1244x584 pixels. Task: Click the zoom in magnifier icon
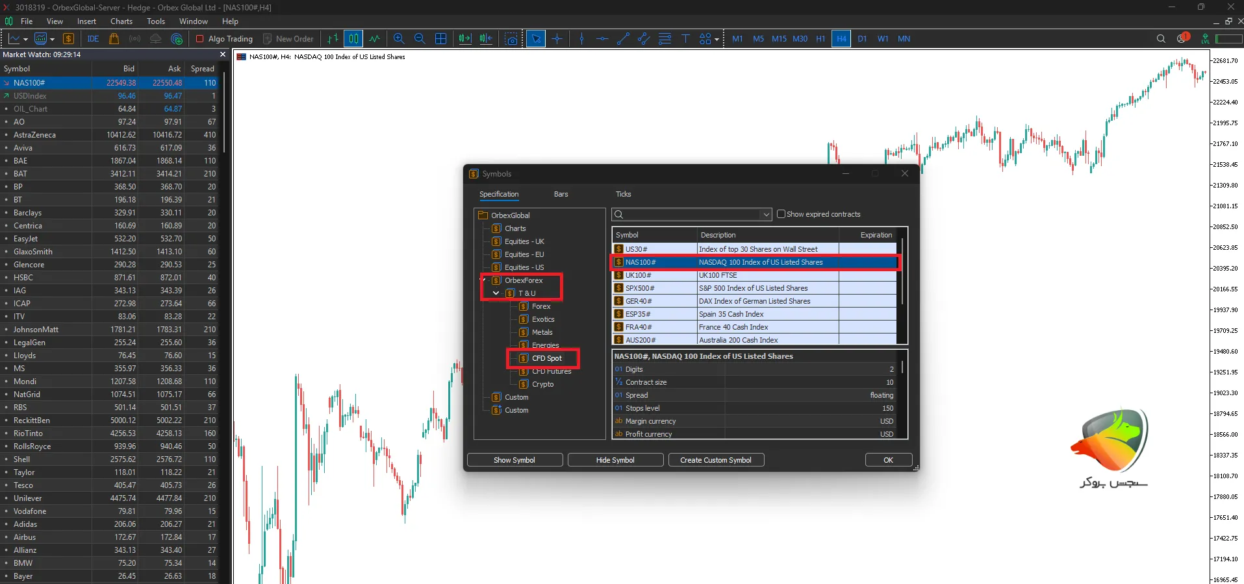point(399,39)
